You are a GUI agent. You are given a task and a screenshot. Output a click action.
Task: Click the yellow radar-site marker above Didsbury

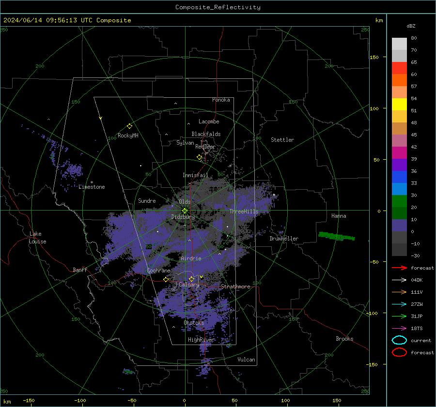185,211
